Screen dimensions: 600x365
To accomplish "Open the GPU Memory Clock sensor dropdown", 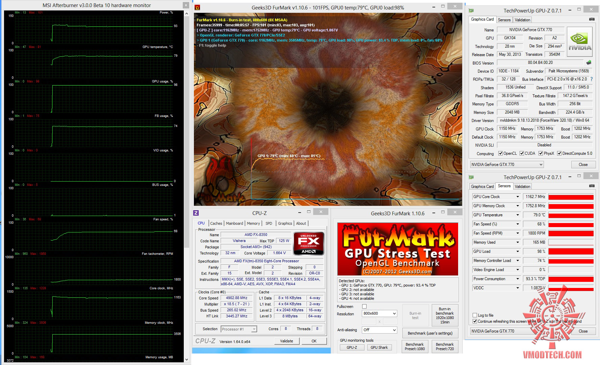I will pos(517,206).
